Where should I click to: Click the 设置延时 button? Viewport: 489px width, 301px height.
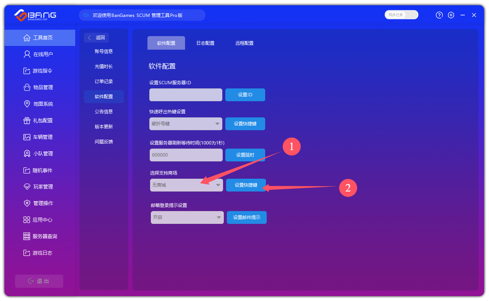coord(245,155)
